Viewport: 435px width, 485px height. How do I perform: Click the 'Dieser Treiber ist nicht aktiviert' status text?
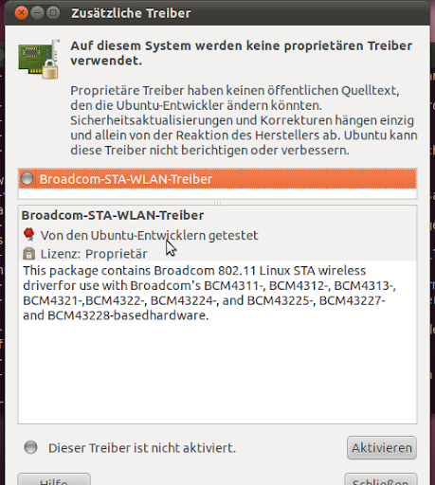[142, 448]
